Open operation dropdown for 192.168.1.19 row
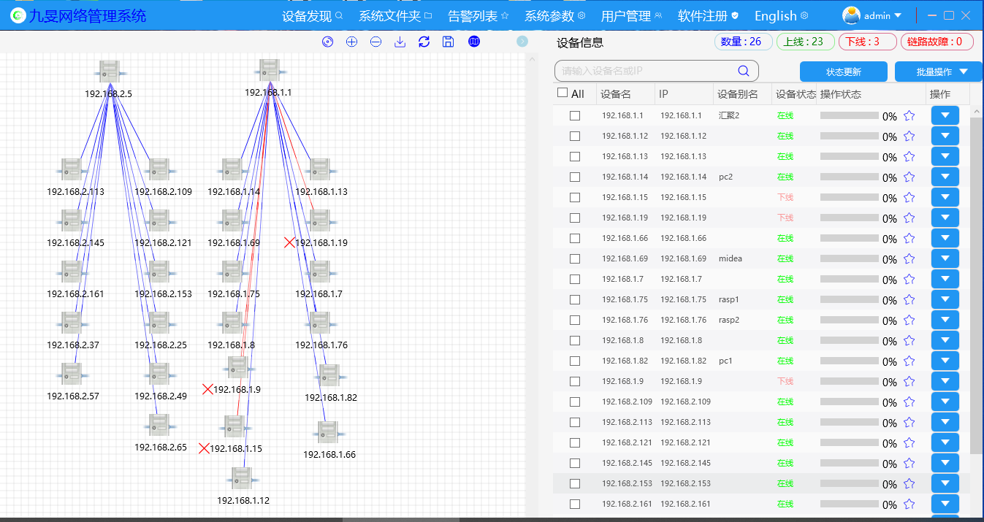Screen dimensions: 984x522 [945, 218]
